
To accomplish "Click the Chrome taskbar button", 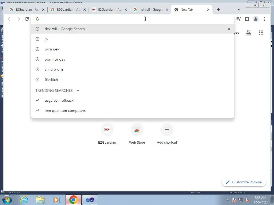I will pos(73,200).
